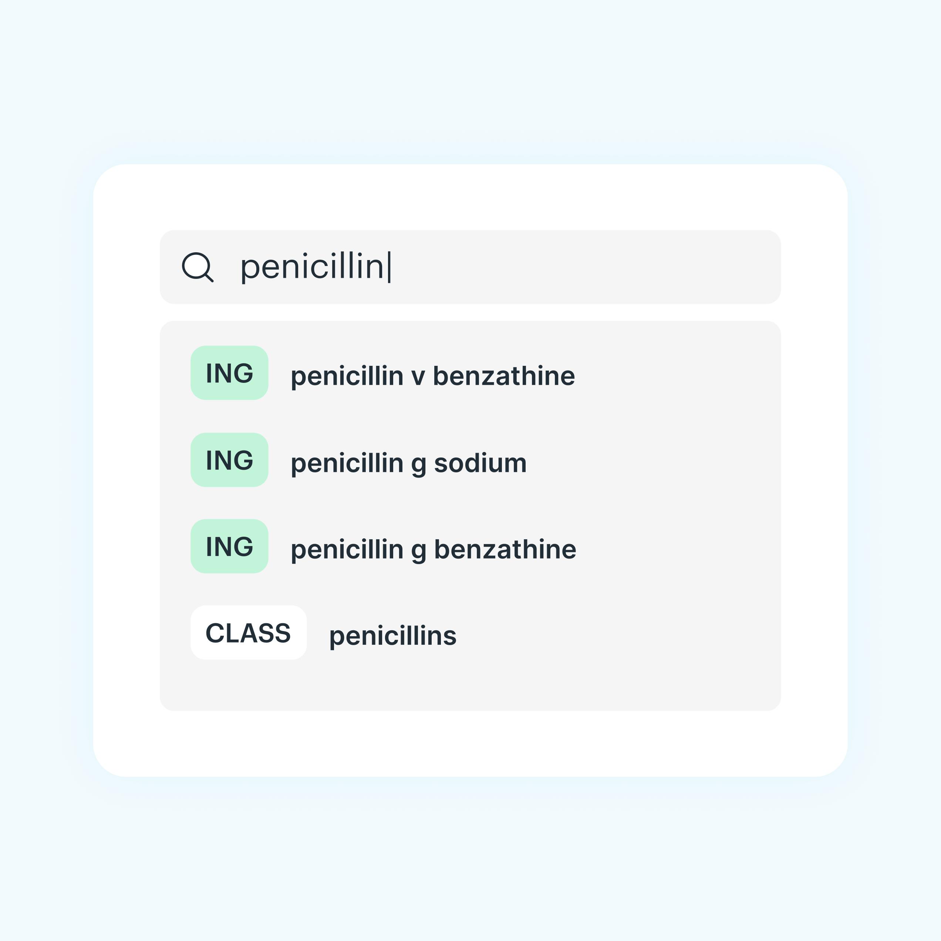Click the ING badge beside penicillin g benzathine

click(229, 546)
